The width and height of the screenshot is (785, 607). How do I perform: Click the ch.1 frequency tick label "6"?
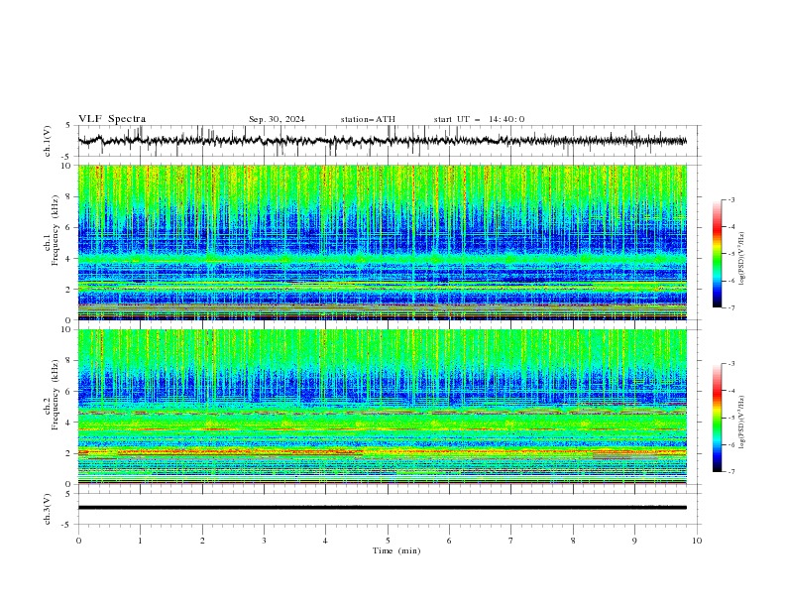(68, 227)
